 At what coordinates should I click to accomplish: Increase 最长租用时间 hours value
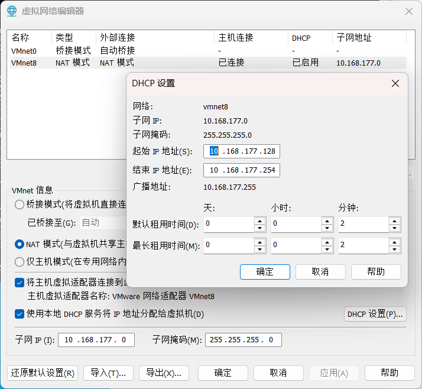click(327, 242)
